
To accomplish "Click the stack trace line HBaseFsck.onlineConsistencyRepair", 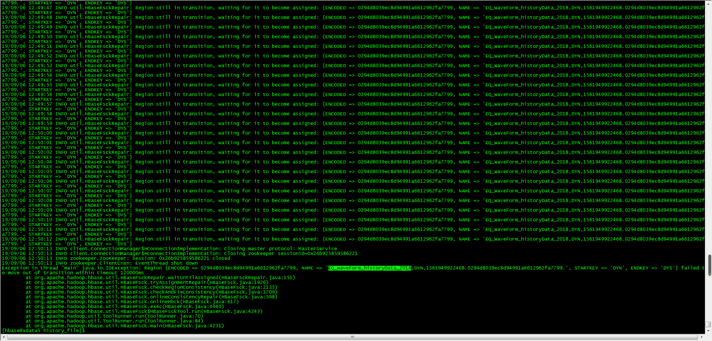I will pyautogui.click(x=151, y=297).
